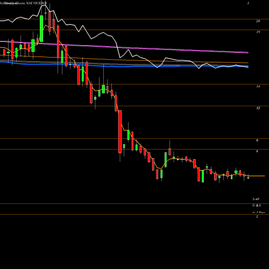Viewport: 269px width, 269px height.
Task: Click the '12' price axis label
Action: (x=258, y=108)
